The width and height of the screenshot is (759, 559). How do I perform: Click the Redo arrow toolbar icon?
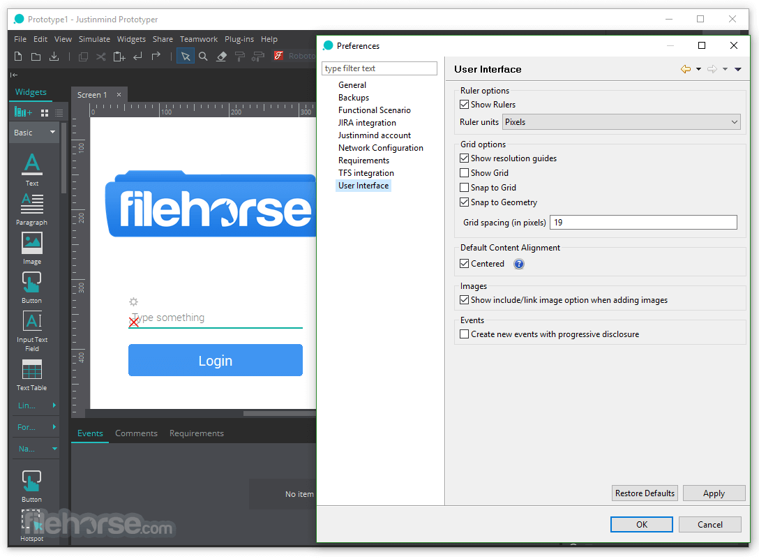(x=156, y=57)
